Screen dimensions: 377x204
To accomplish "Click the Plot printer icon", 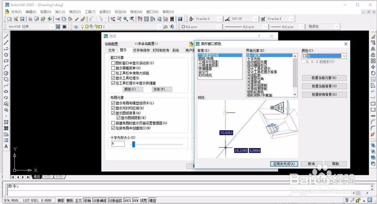I will (x=30, y=19).
